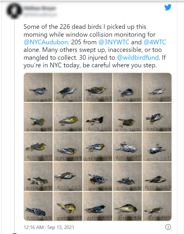Open the black-and-white warbler photo, top-left
This screenshot has width=184, height=234.
[x=38, y=87]
